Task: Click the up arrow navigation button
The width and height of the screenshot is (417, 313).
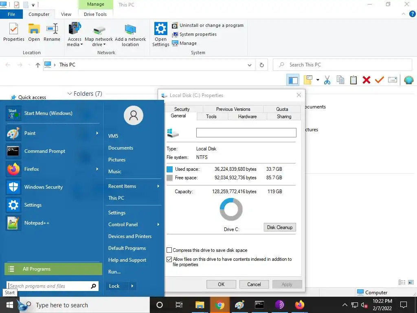Action: point(38,65)
